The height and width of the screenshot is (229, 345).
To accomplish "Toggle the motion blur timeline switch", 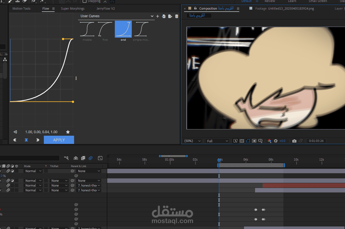I will click(90, 158).
